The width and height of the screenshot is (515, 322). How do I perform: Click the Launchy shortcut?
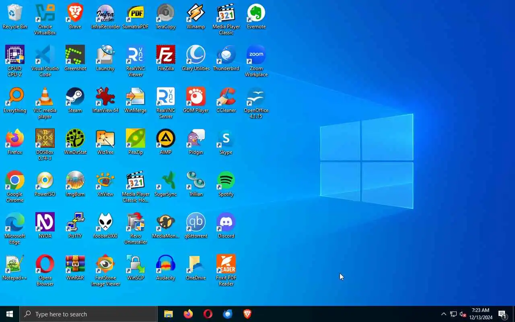click(105, 59)
